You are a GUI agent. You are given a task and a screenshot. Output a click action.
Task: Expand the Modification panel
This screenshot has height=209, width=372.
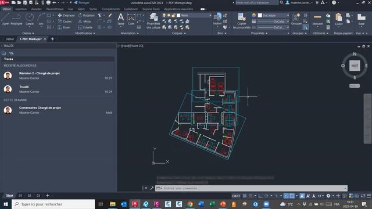85,33
